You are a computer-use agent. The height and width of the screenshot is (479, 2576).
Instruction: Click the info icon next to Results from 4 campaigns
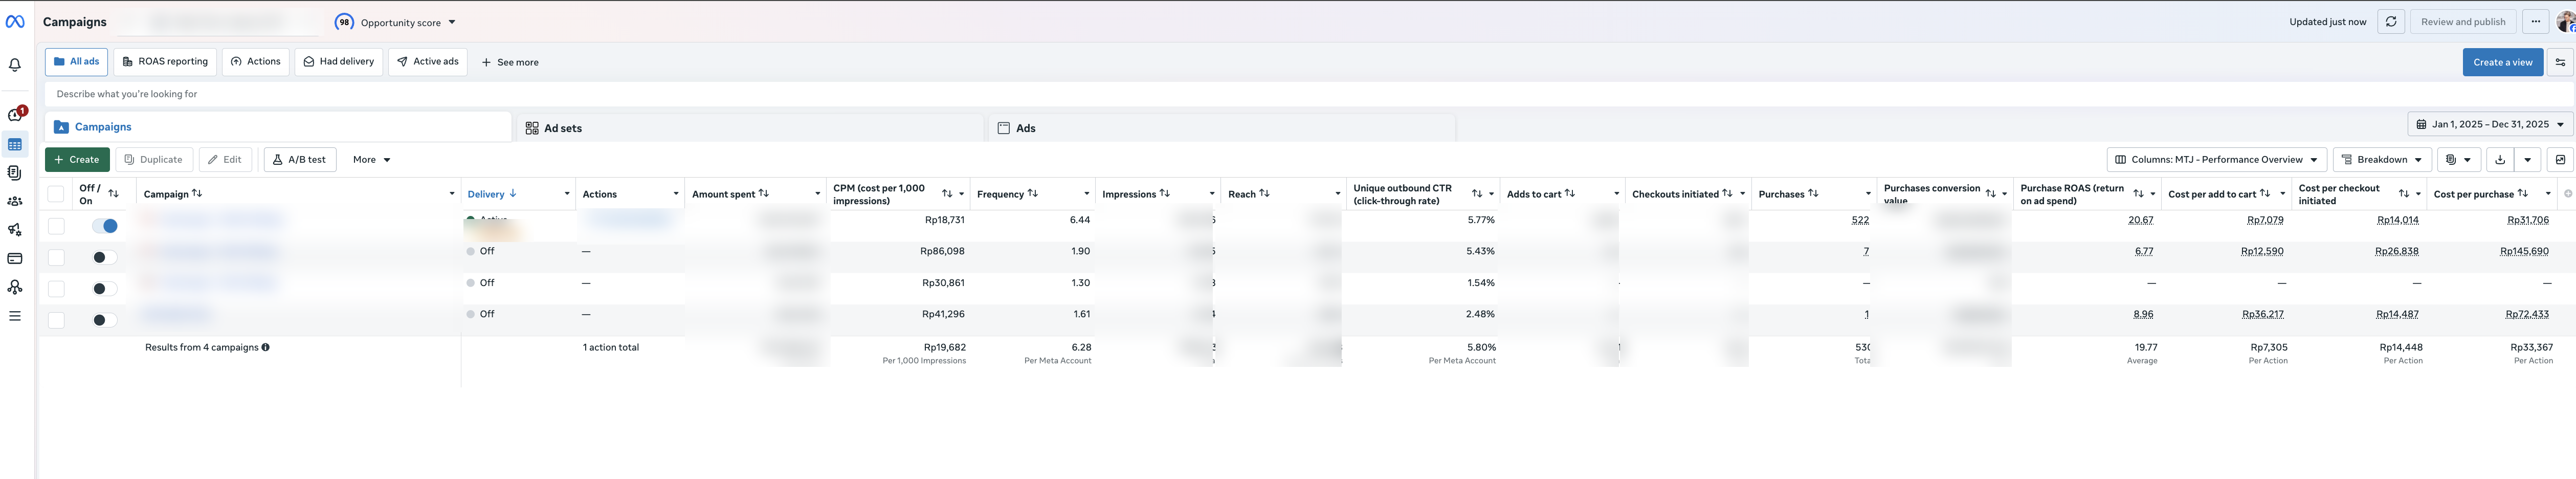[265, 348]
